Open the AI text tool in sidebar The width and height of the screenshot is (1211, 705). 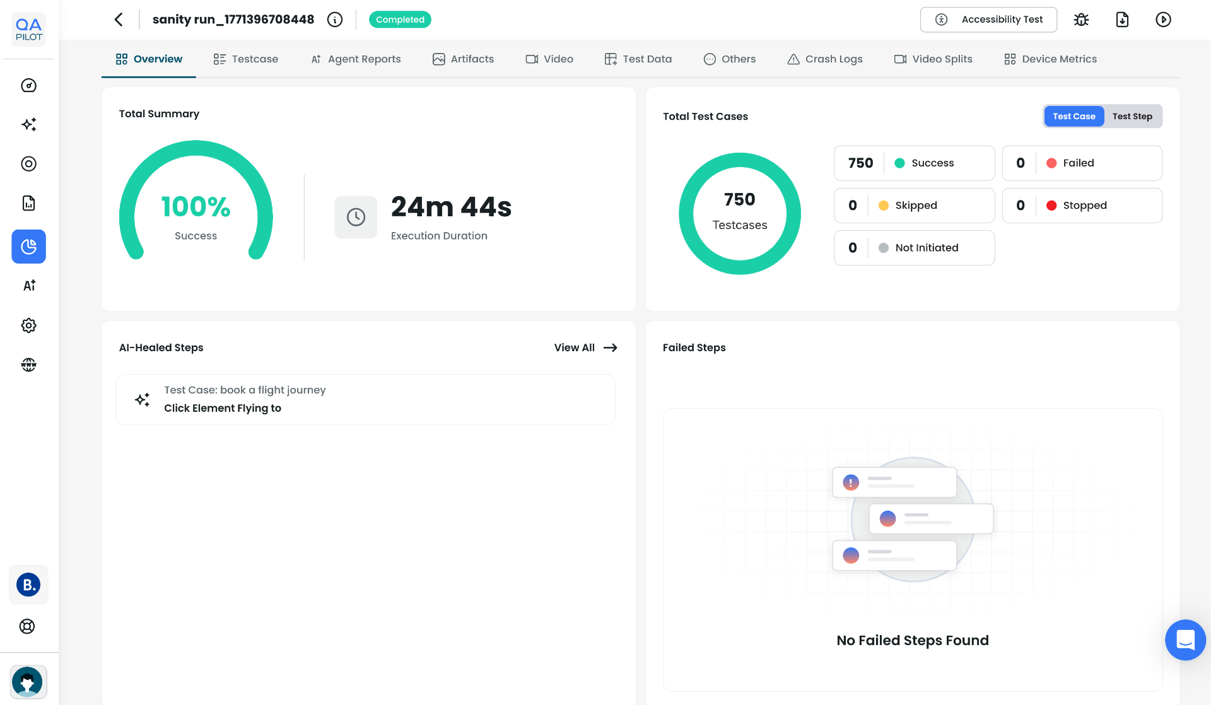[28, 285]
